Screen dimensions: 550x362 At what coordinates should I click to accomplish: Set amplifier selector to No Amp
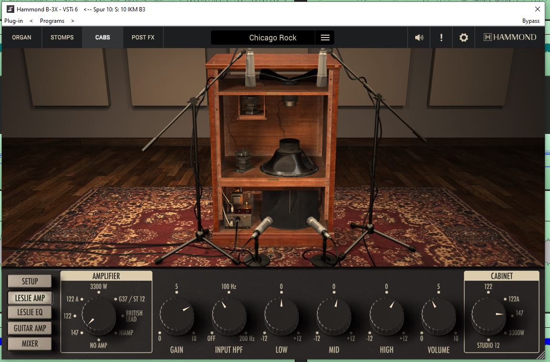[99, 345]
